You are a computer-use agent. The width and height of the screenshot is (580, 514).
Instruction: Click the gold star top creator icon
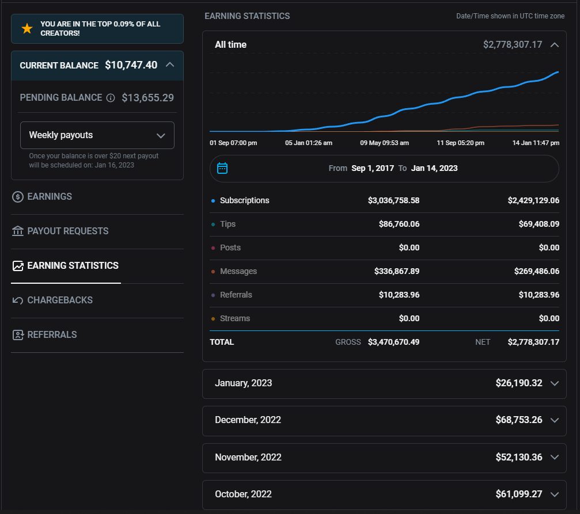coord(26,29)
